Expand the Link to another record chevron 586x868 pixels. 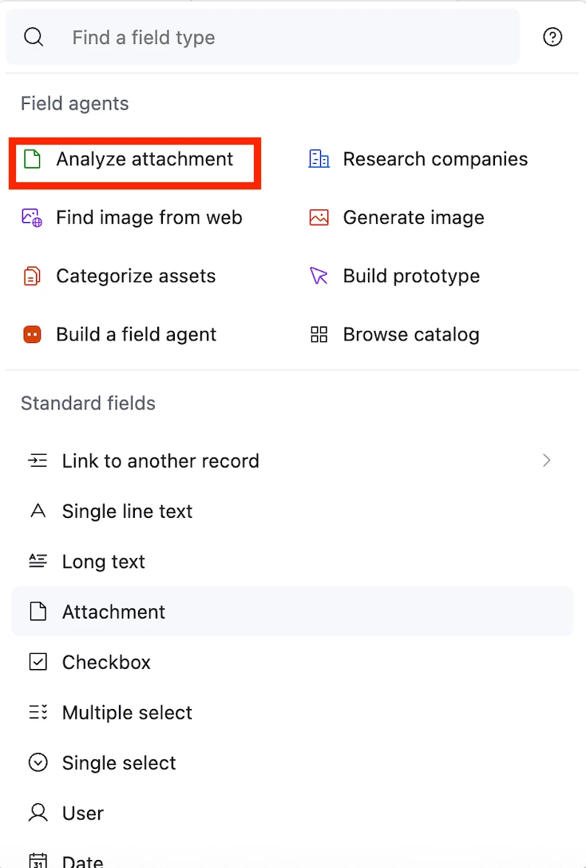click(x=547, y=460)
